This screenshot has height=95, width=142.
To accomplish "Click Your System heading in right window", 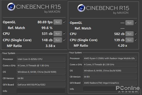I will [76, 53].
